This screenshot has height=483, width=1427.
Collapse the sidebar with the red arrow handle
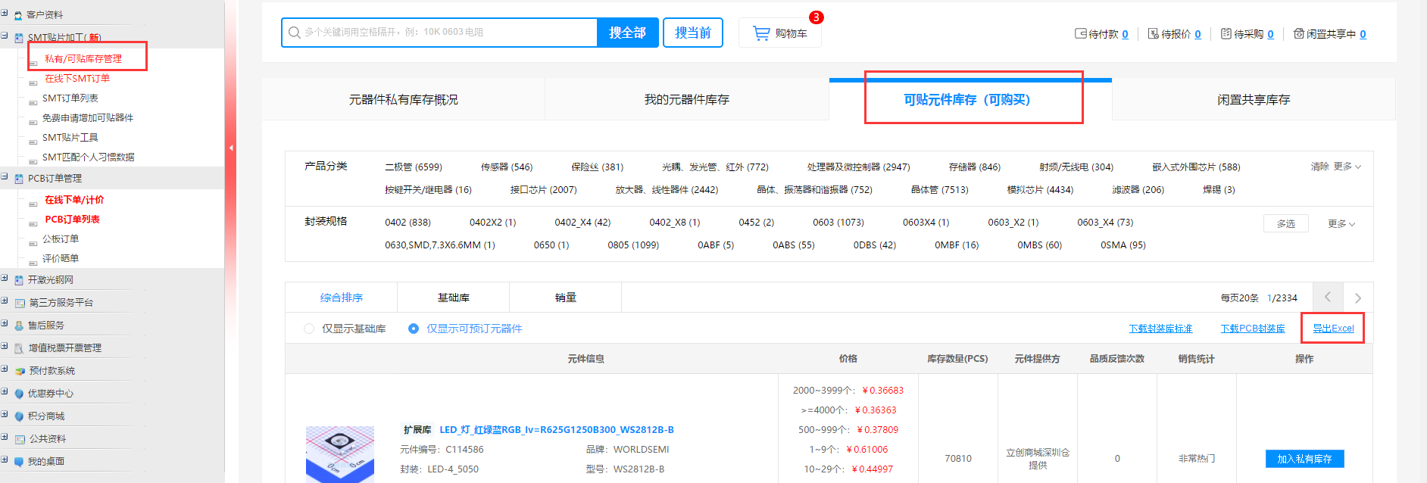pyautogui.click(x=230, y=148)
